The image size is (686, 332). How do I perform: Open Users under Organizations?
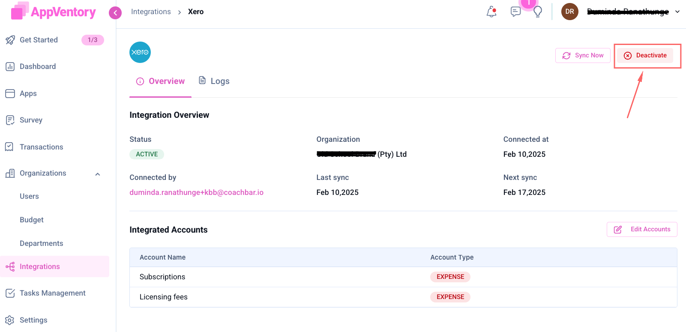click(29, 196)
